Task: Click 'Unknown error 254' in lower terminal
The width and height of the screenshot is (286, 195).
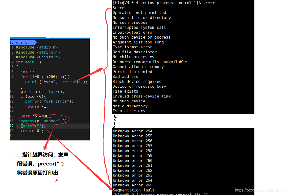Action: tap(132, 131)
